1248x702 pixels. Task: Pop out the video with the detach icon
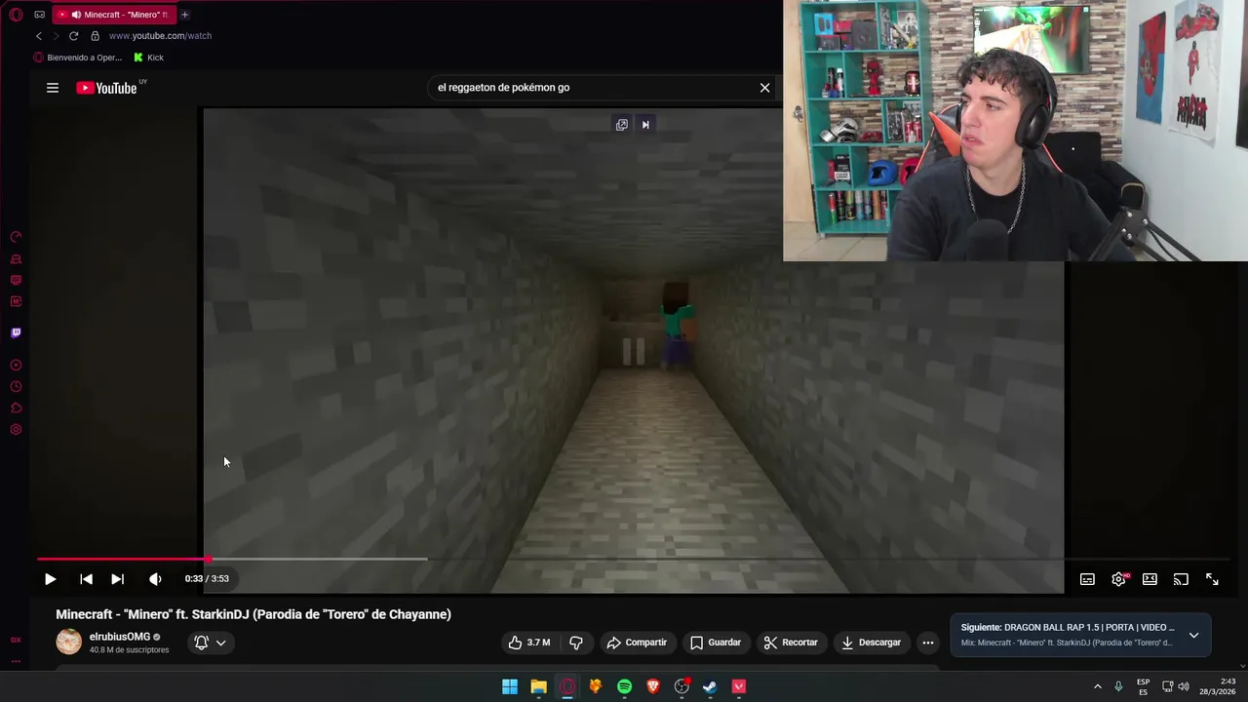point(622,125)
